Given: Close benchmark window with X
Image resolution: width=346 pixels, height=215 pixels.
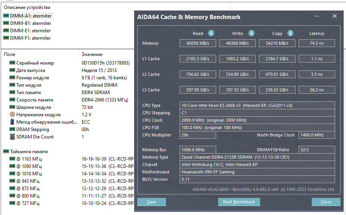Looking at the screenshot, I should tap(335, 16).
